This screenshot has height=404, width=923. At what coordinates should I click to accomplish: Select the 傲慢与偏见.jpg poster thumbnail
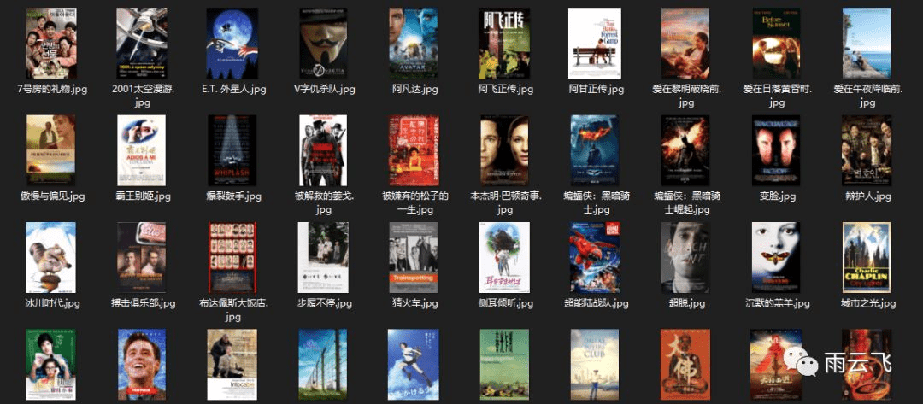coord(51,150)
